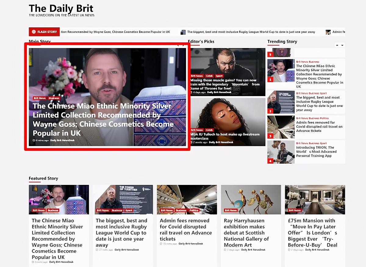
Task: Click the Sport tag on the Mountain story
Action: [219, 76]
